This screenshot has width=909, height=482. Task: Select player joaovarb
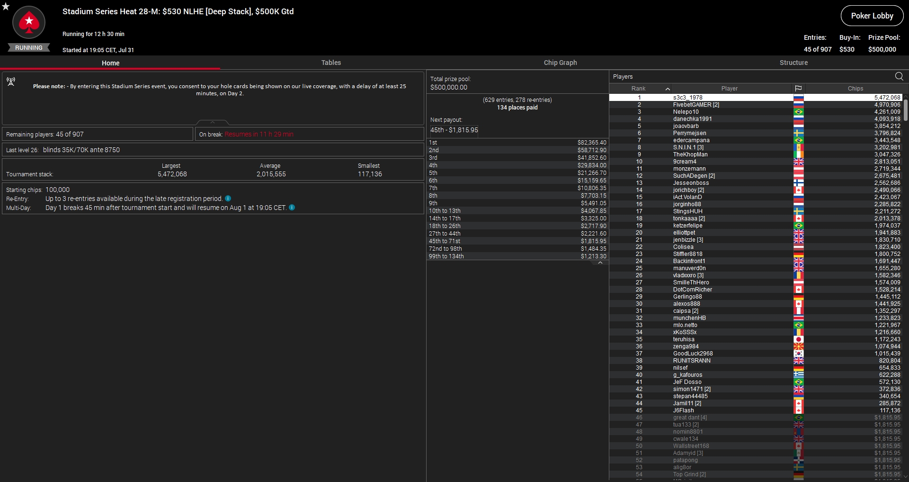(756, 126)
